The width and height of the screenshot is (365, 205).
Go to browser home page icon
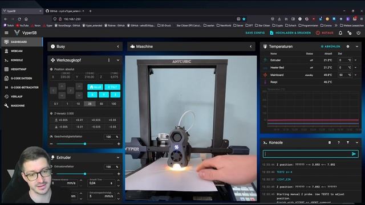click(x=26, y=19)
